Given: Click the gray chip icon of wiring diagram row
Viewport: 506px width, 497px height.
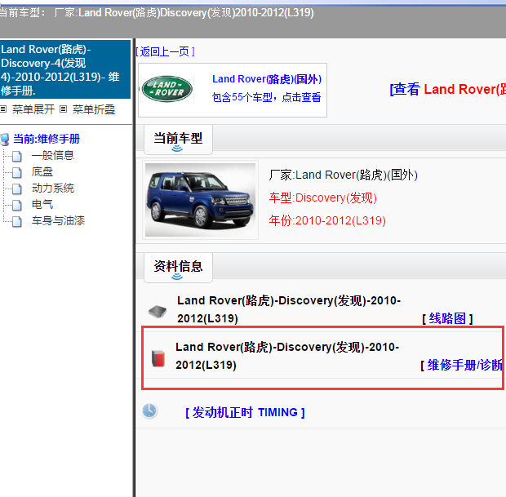Looking at the screenshot, I should tap(158, 312).
